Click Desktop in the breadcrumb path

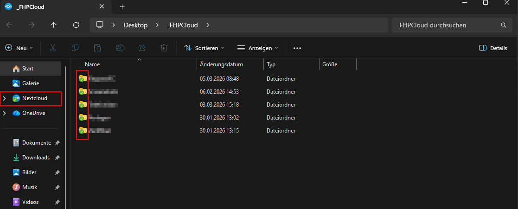pyautogui.click(x=135, y=25)
